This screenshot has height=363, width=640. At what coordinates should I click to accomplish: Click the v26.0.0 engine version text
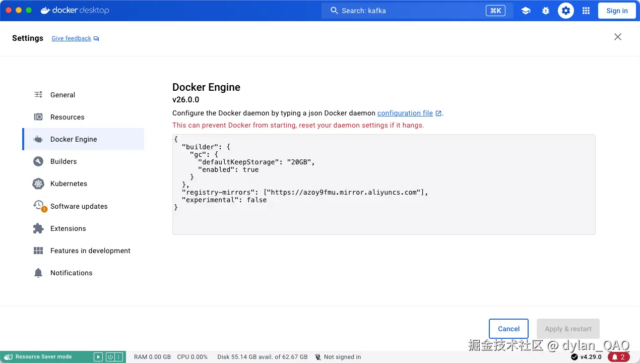(186, 99)
